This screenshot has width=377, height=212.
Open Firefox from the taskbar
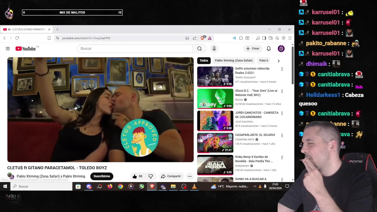click(x=110, y=186)
